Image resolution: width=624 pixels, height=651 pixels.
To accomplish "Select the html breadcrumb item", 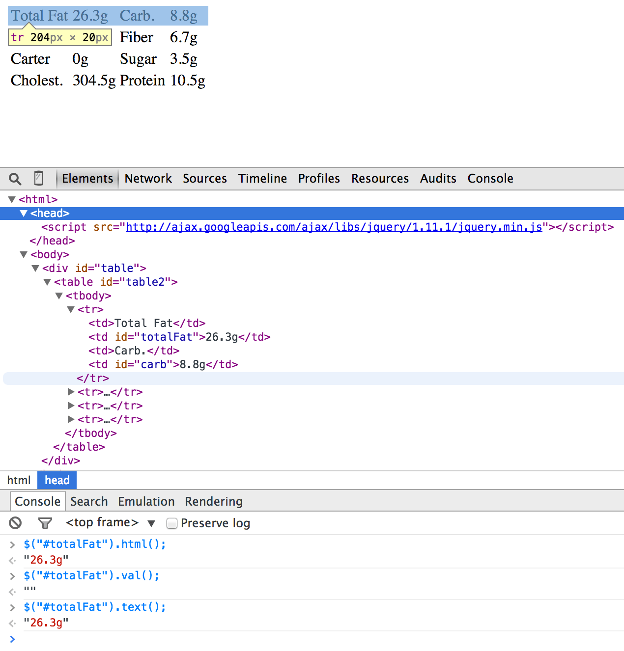I will (x=19, y=480).
